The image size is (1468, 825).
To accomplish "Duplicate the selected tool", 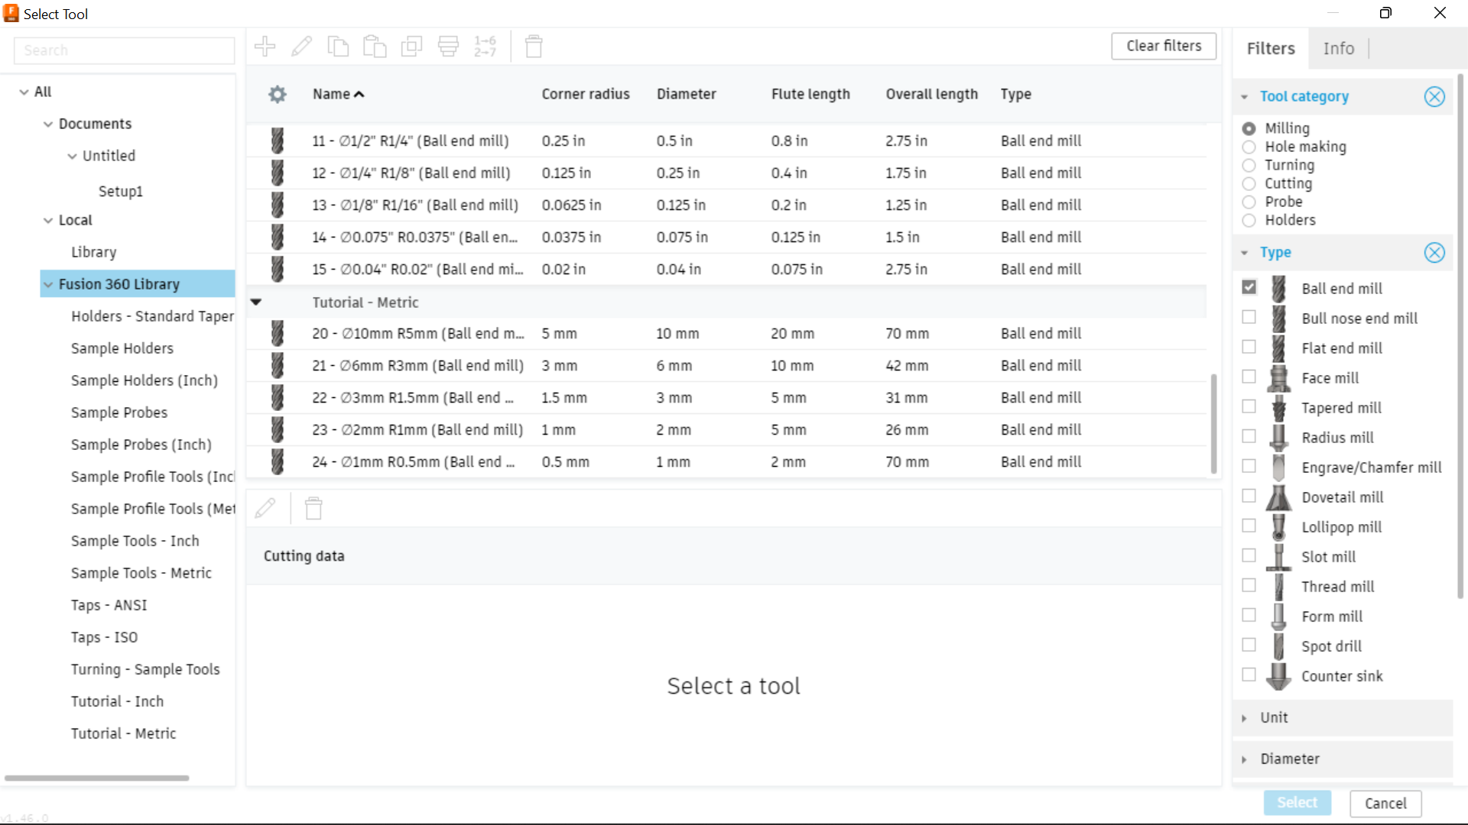I will (x=411, y=46).
